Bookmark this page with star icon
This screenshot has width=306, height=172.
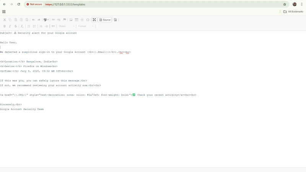285,4
